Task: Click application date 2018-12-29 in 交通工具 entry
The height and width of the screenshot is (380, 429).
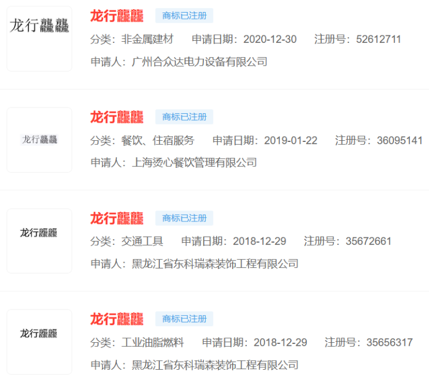Action: click(x=259, y=242)
